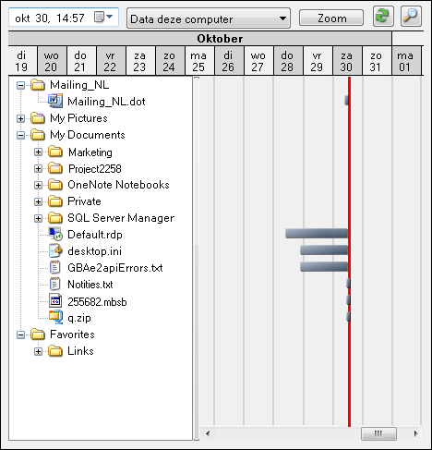Collapse the Mailing_NL folder
Screen dimensions: 432x450
coord(20,85)
